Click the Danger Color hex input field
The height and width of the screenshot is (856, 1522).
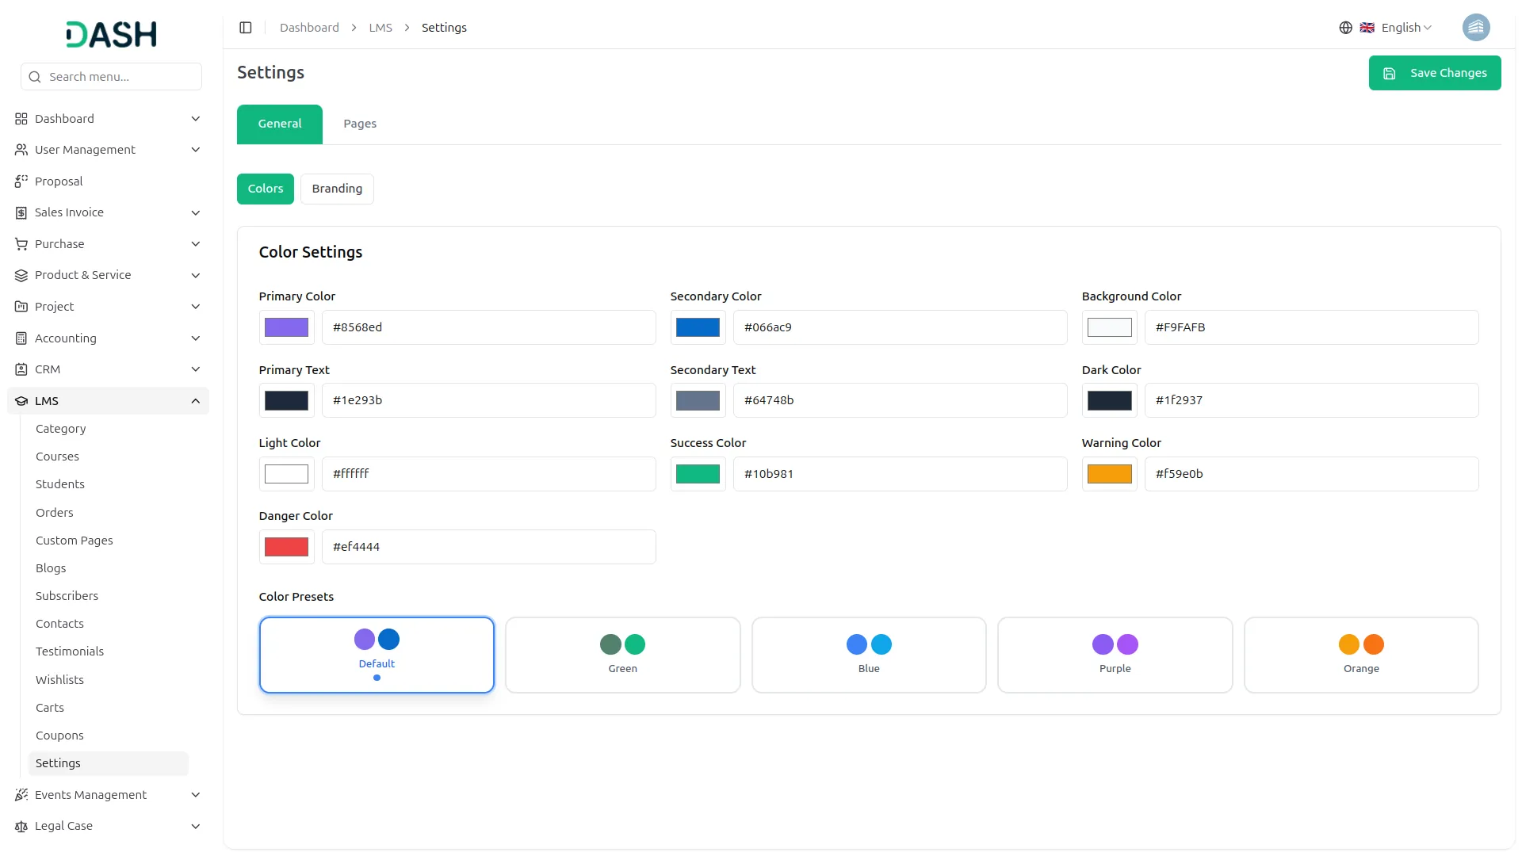click(x=488, y=547)
